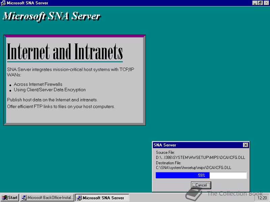Select the Microsoft SNA Server taskbar button

coord(102,198)
